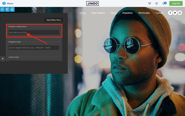Open Page headers nav item
Viewport: 185px width, 116px height.
(x=98, y=13)
